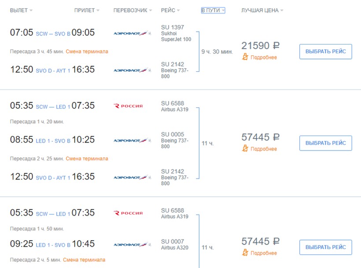Open the ПРИЛЕТ sort dropdown
Image resolution: width=361 pixels, height=268 pixels.
[x=87, y=10]
